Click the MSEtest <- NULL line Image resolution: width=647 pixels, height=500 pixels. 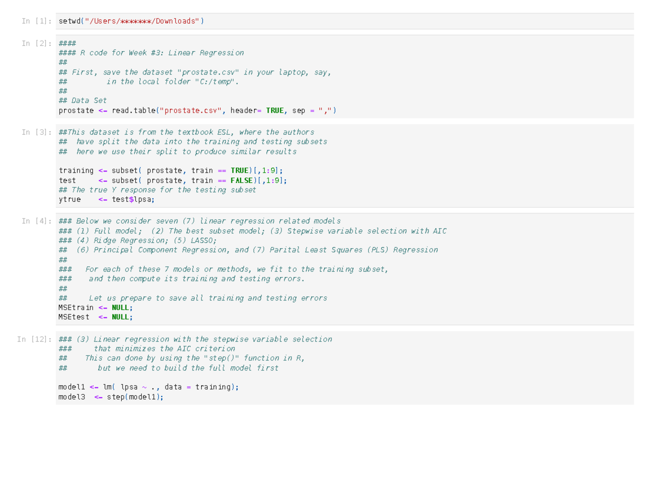[95, 317]
